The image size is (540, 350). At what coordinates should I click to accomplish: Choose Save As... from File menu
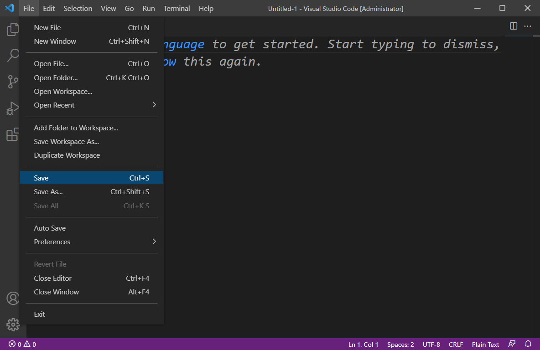pos(91,192)
